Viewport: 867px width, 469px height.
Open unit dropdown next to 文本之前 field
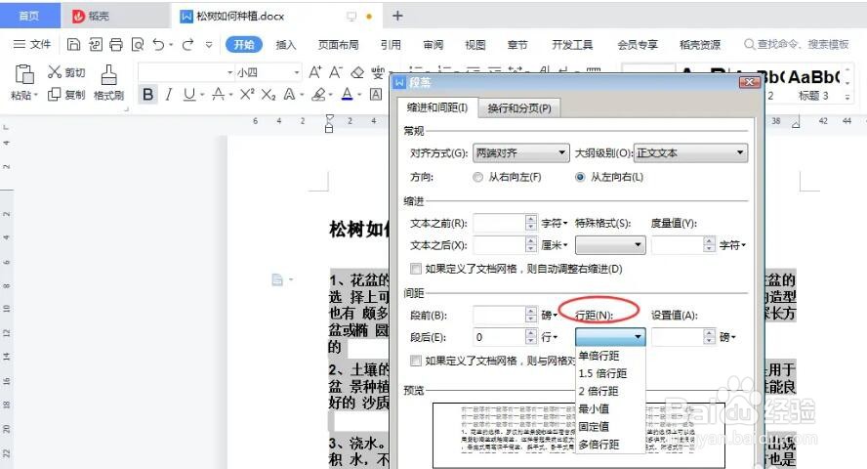pyautogui.click(x=555, y=224)
